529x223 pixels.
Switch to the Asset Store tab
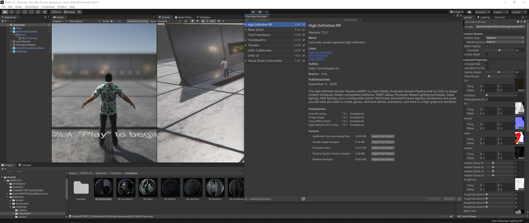pyautogui.click(x=183, y=17)
